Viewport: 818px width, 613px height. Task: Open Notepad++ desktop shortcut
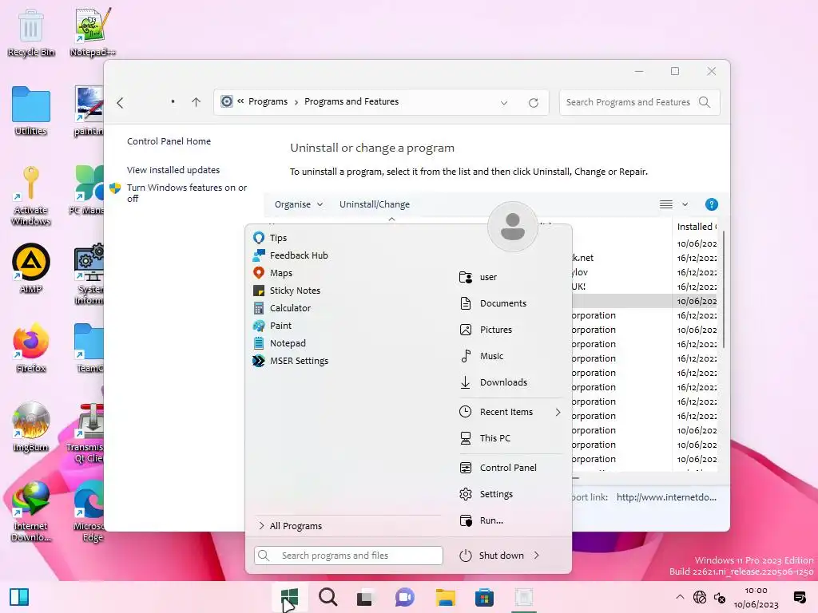[x=93, y=32]
